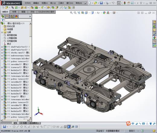This screenshot has height=133, width=157.
Task: Open the FeatureManager design tree tab
Action: point(3,17)
